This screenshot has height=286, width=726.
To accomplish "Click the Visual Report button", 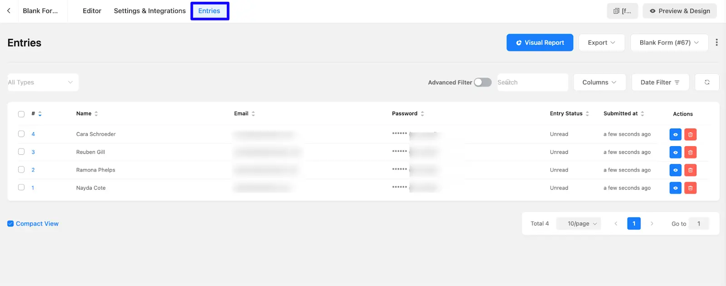I will point(540,43).
